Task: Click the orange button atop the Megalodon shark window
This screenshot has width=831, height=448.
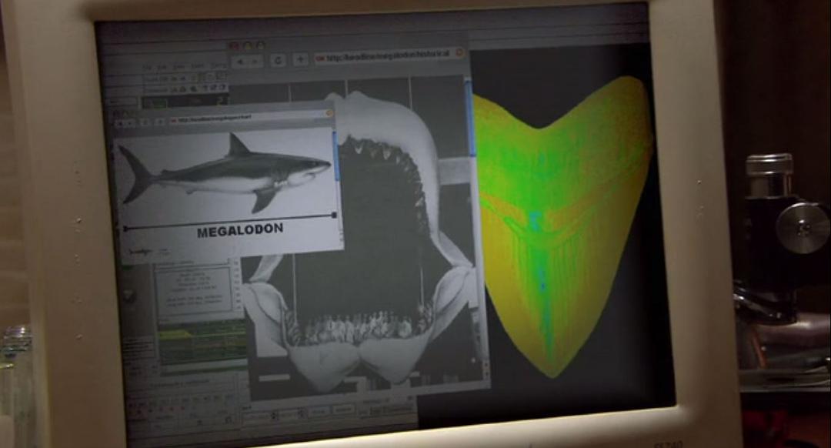Action: click(x=329, y=113)
